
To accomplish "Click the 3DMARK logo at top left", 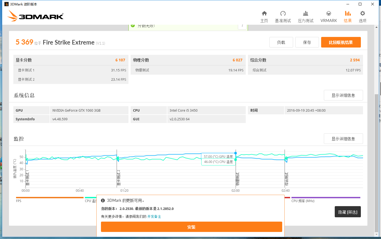I will point(35,15).
